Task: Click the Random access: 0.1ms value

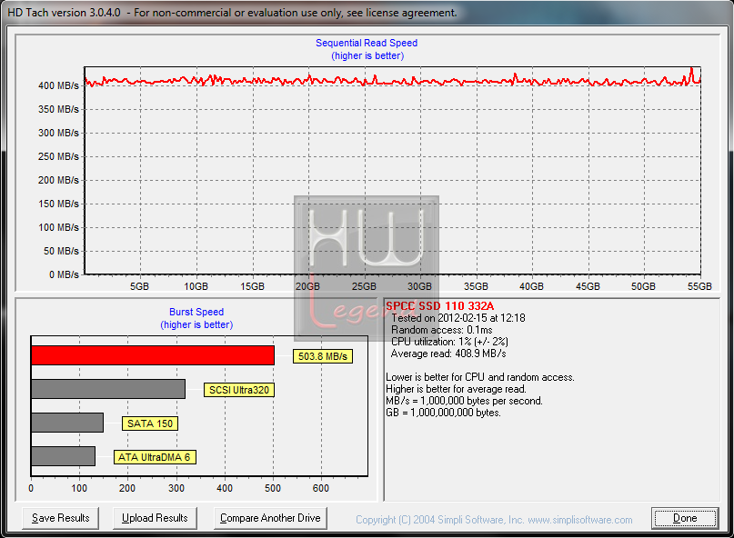Action: click(441, 330)
